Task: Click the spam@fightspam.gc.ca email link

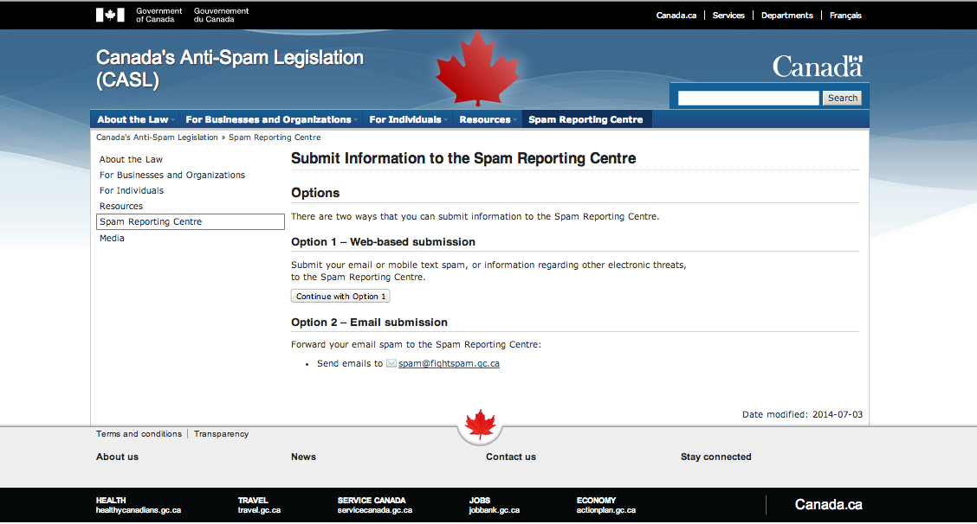Action: point(449,364)
